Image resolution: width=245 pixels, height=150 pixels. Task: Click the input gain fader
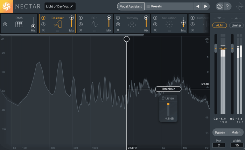(216, 48)
